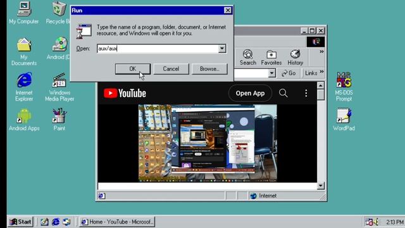Open the Start menu
The height and width of the screenshot is (228, 405).
coord(20,222)
